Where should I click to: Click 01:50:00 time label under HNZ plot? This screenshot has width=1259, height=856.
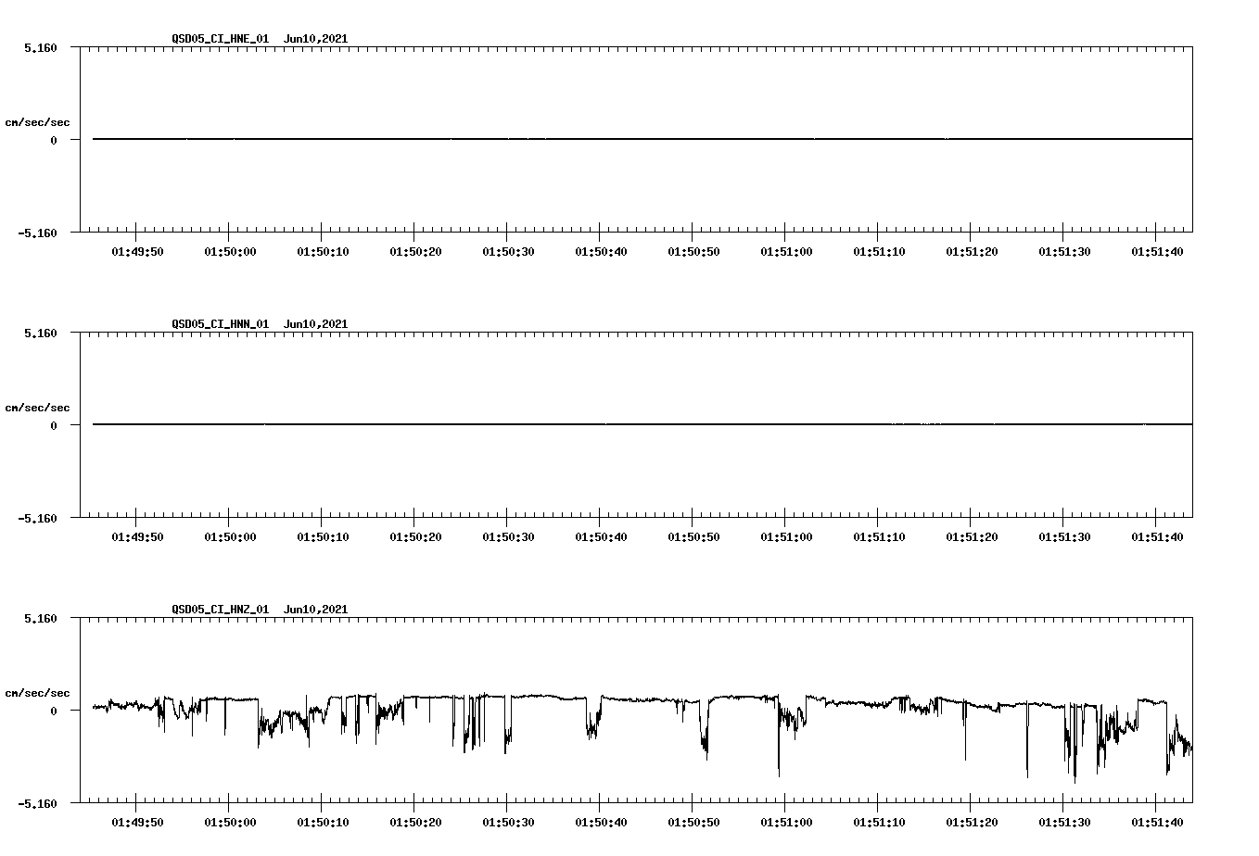coord(230,822)
